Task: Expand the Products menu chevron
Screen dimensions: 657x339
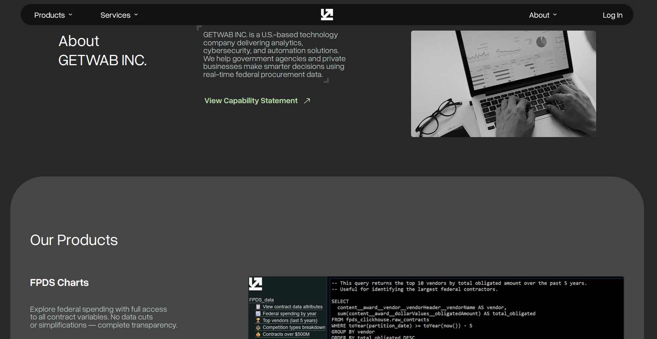Action: [x=70, y=15]
